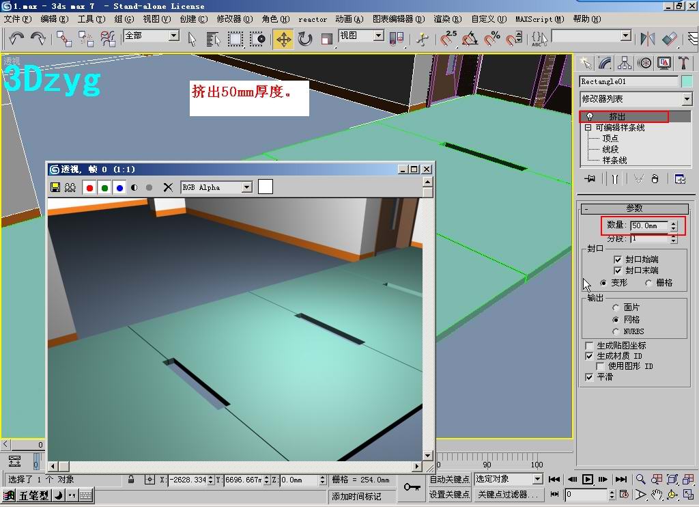Image resolution: width=699 pixels, height=507 pixels.
Task: Click white color swatch in render window
Action: tap(266, 187)
